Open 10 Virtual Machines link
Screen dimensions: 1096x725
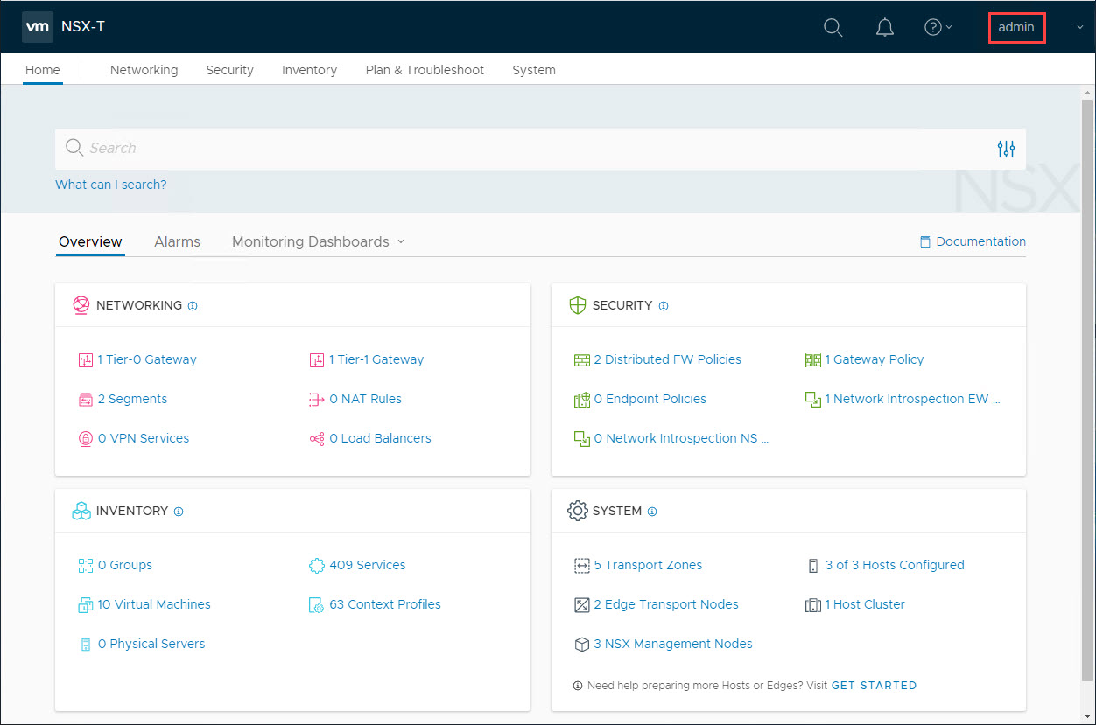point(154,604)
